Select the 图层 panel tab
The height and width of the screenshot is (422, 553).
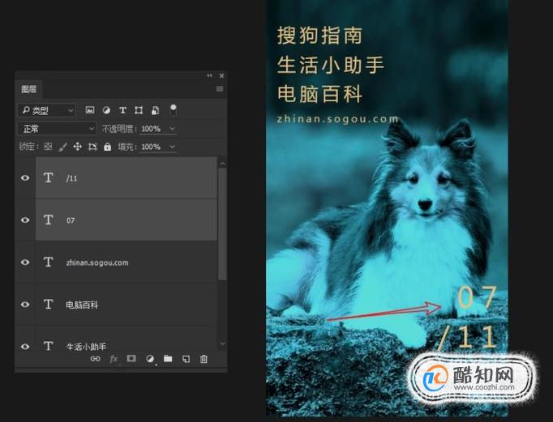29,89
